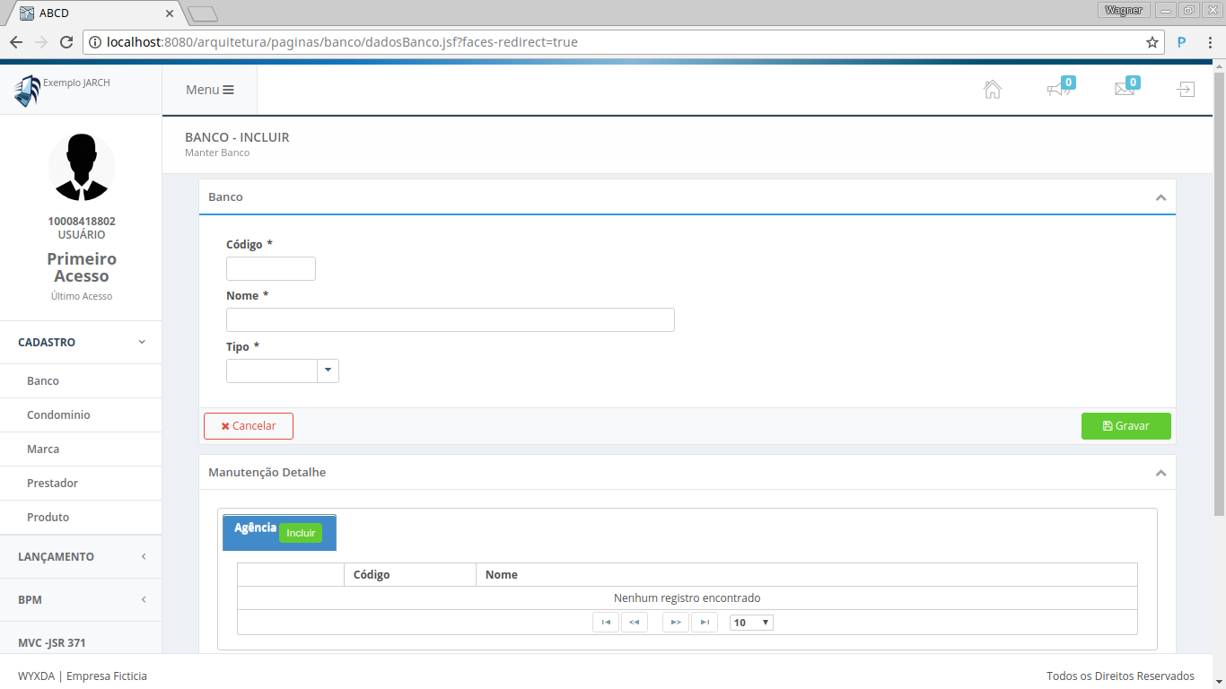Click the logout icon in header
Screen dimensions: 1226x689
click(1186, 90)
